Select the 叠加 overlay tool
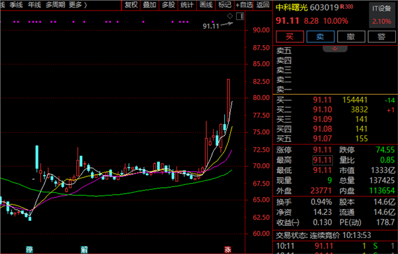 [149, 5]
